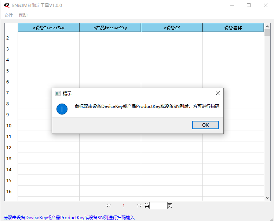Select row header 14
Image resolution: width=274 pixels, height=221 pixels.
pos(11,169)
